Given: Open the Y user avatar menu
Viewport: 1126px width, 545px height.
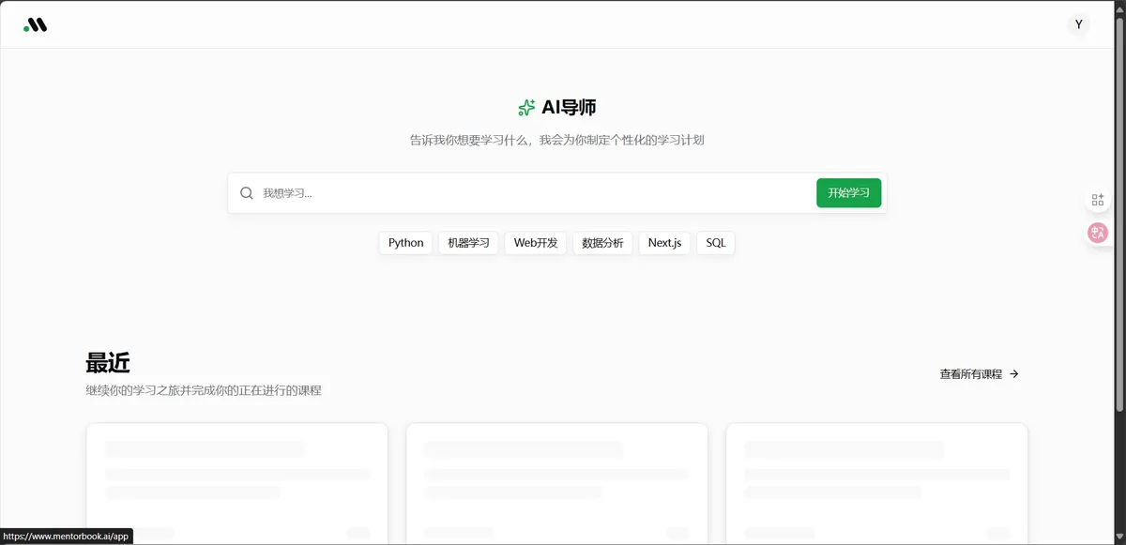Looking at the screenshot, I should click(1078, 23).
